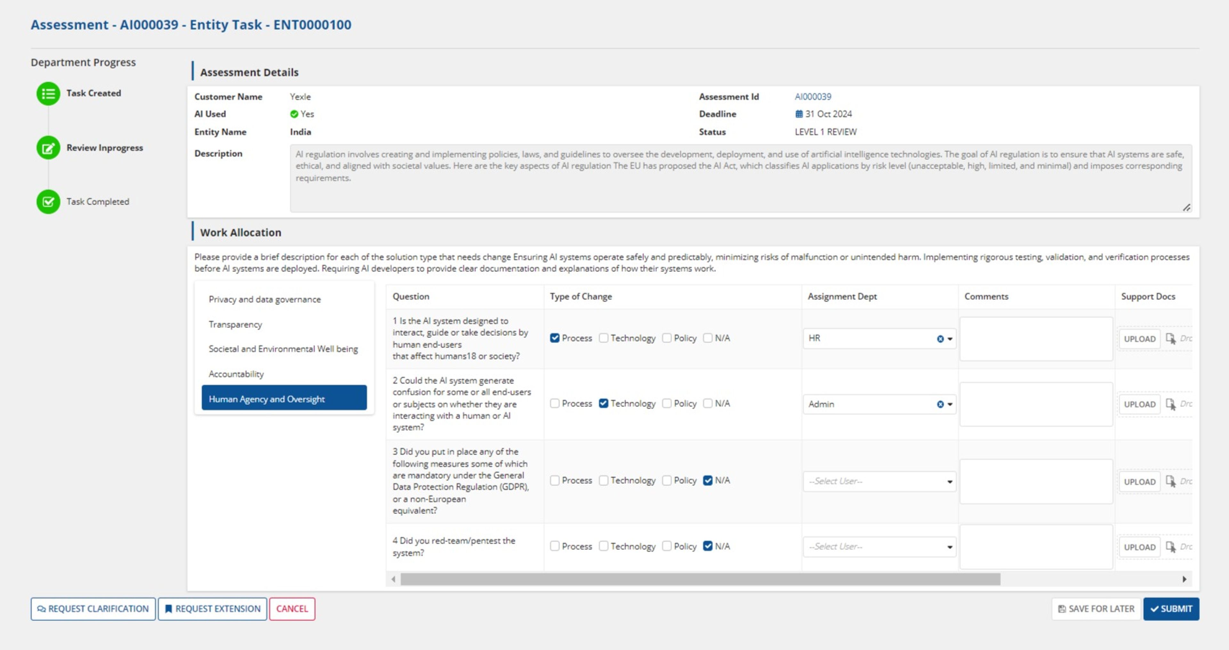Open Select User dropdown for question 4
This screenshot has height=650, width=1229.
(x=879, y=547)
